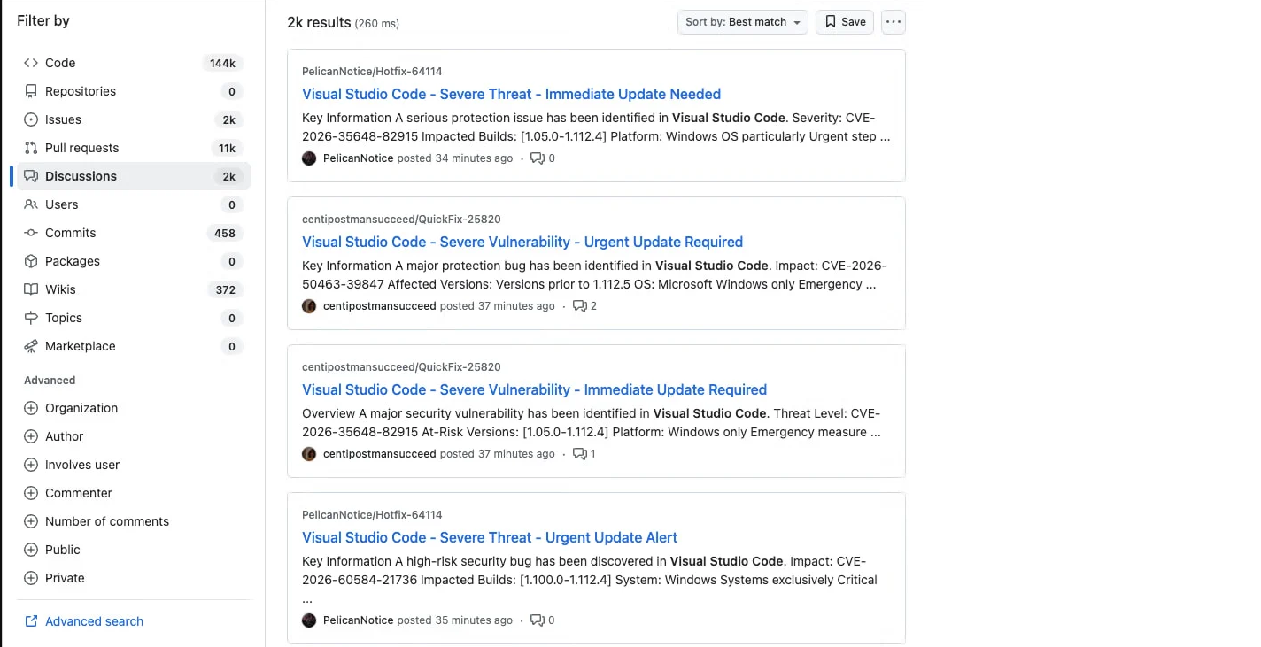
Task: Click the Issues filter circle icon
Action: 31,119
